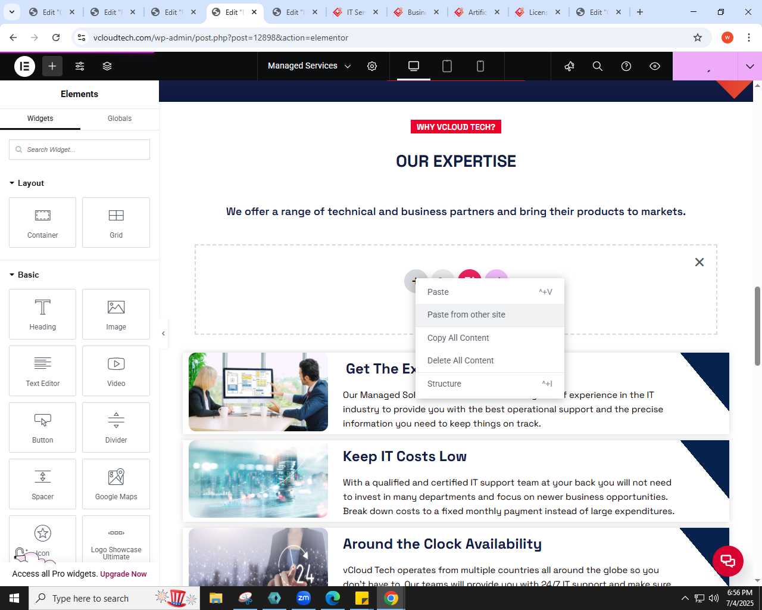Viewport: 762px width, 610px height.
Task: Choose Delete All Content
Action: click(490, 360)
